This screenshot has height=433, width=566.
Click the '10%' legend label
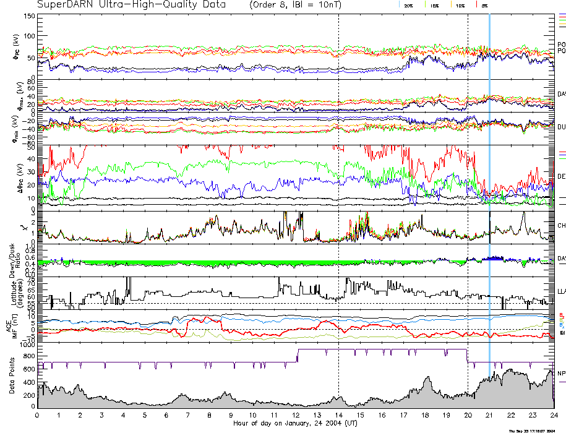460,6
